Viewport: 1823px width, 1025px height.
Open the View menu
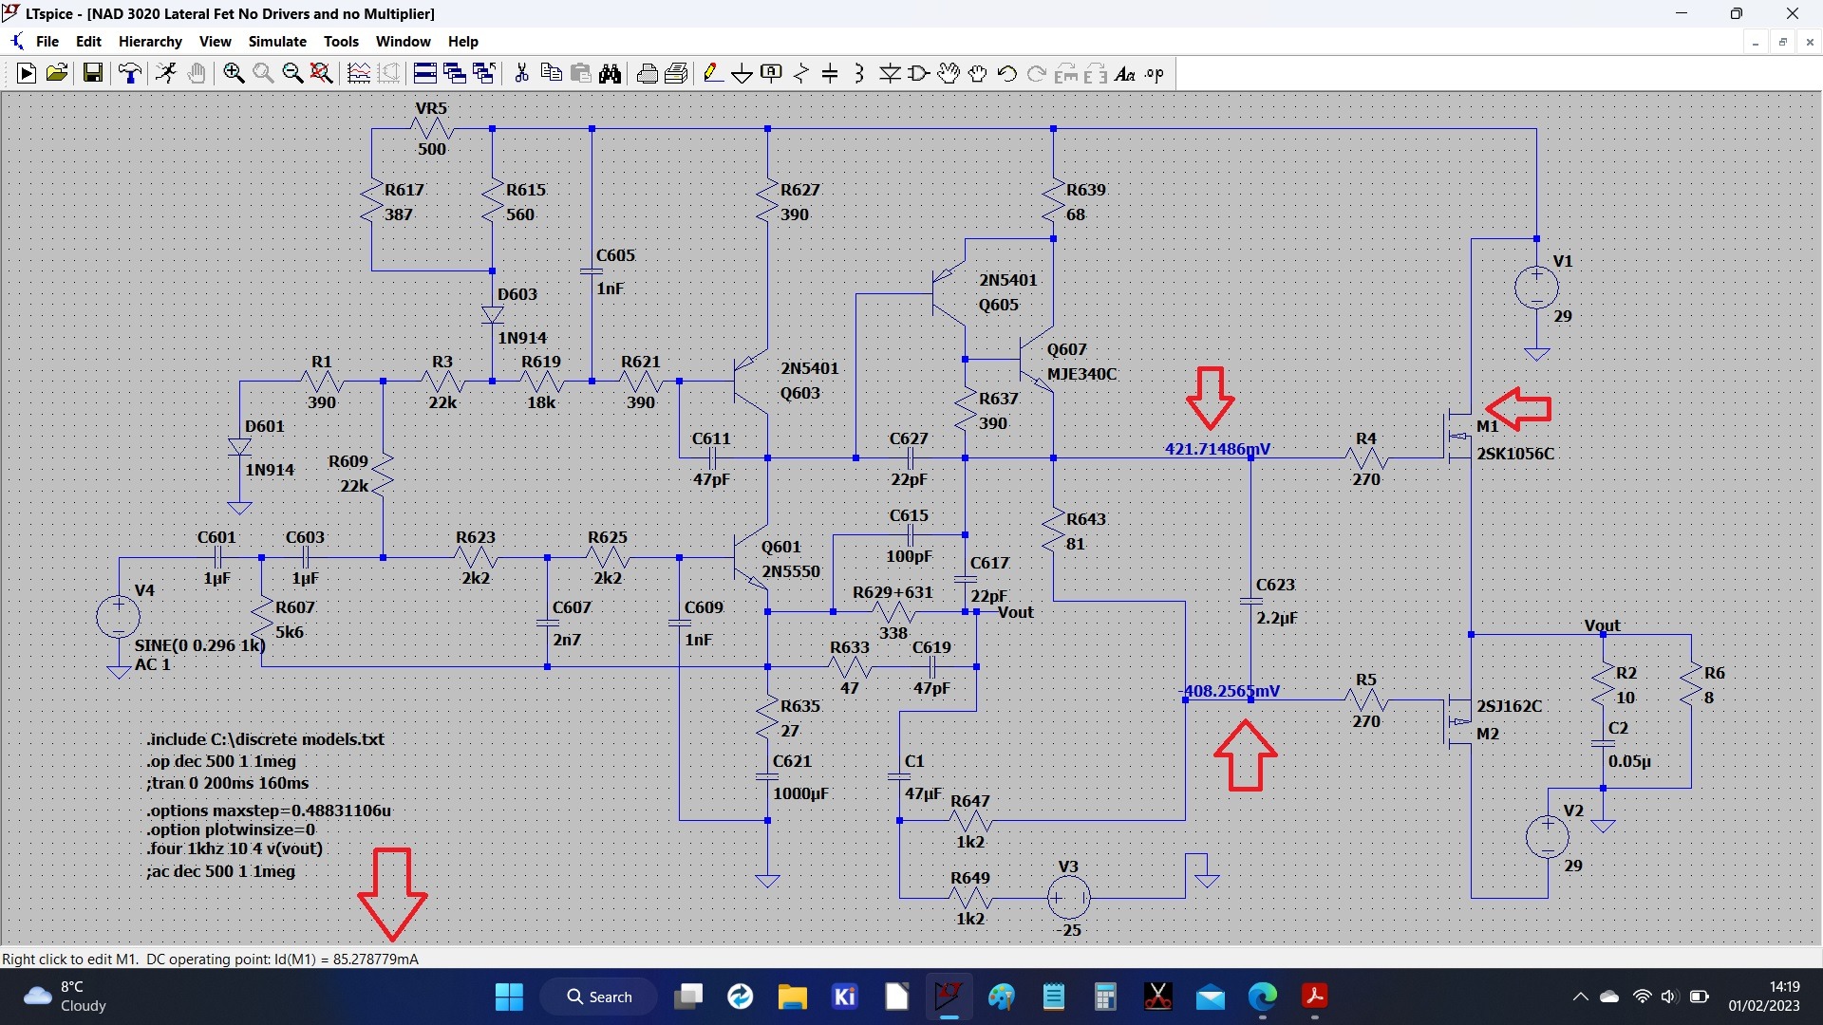(x=215, y=42)
